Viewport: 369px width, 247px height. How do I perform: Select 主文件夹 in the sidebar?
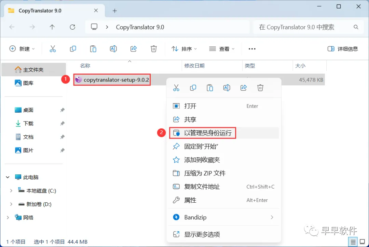(33, 70)
